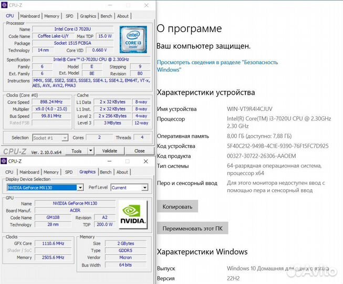
Task: Switch to About tab in bottom CPU-Z window
Action: (122, 172)
